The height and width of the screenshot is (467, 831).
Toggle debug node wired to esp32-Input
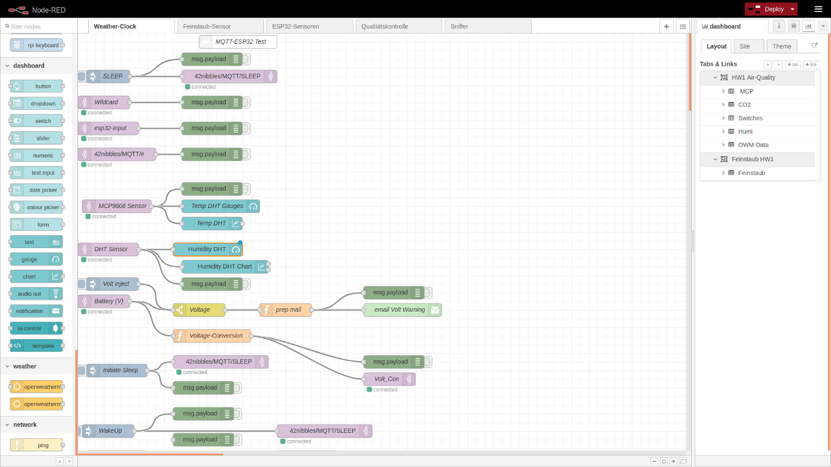tap(247, 128)
